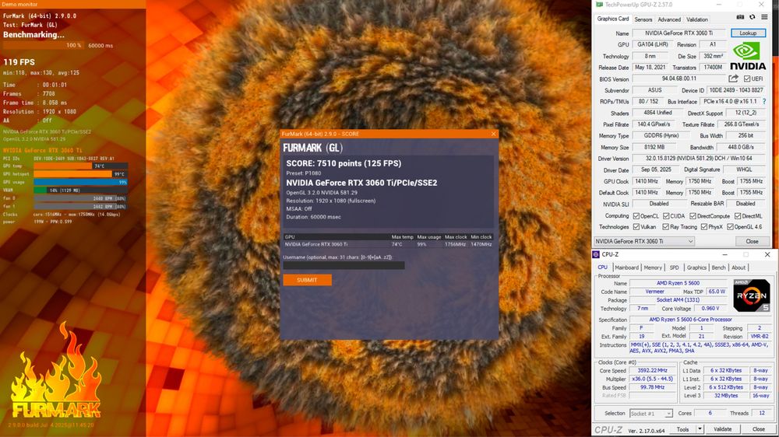This screenshot has height=437, width=779.
Task: Switch to the Graphics Card tab
Action: pos(612,19)
